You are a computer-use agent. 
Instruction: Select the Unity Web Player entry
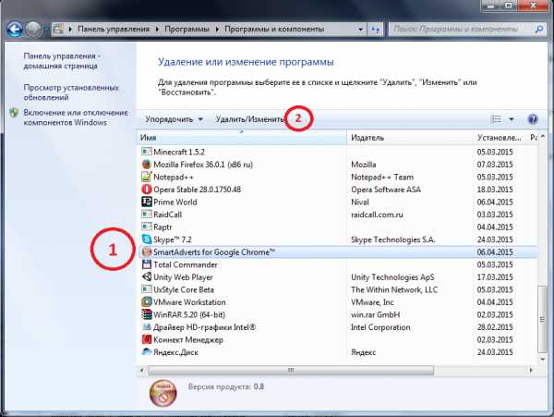(337, 277)
